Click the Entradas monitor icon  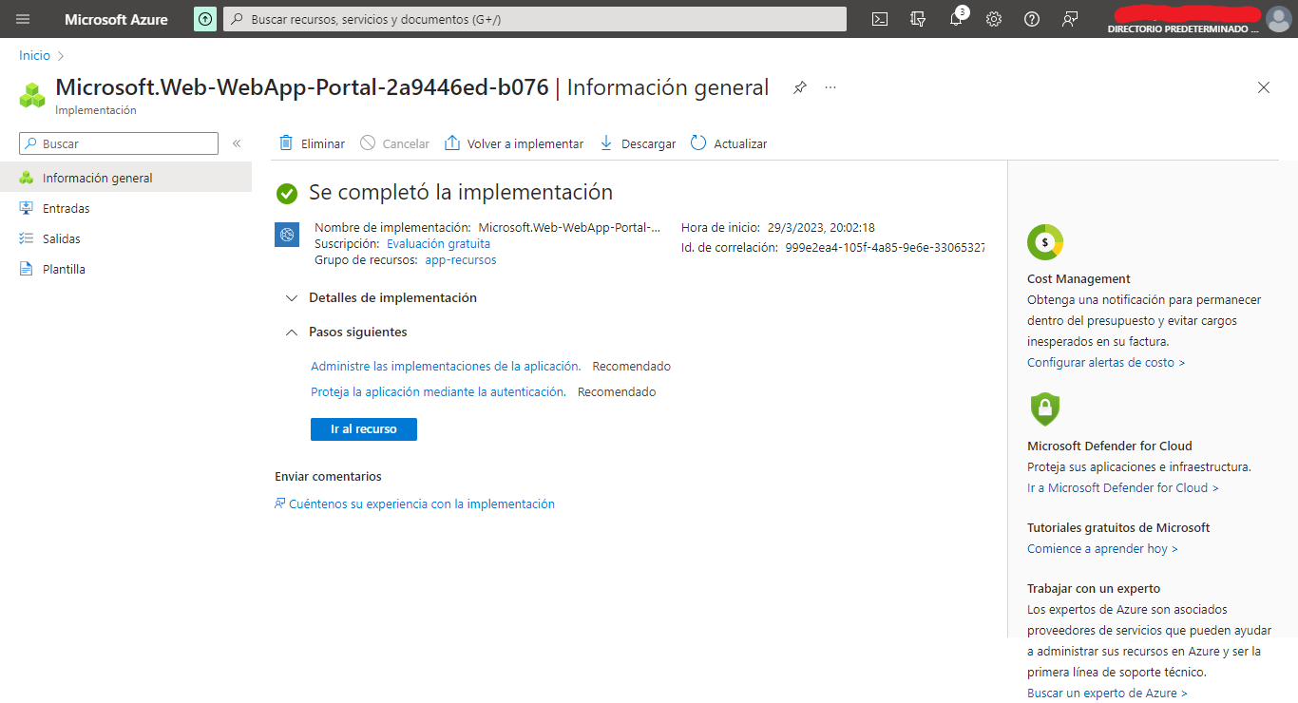click(x=27, y=208)
